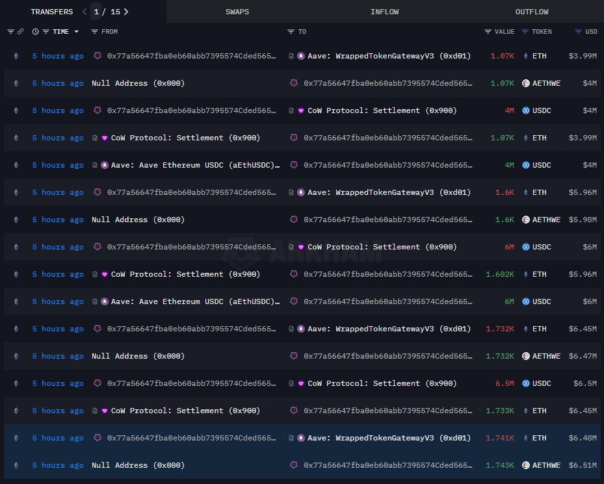The width and height of the screenshot is (604, 484).
Task: Click the Aave logo in the green 4M USDC row
Action: (x=105, y=165)
